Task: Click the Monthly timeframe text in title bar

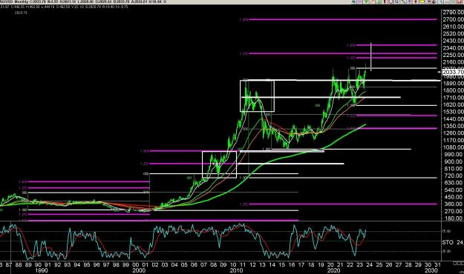Action: point(22,1)
